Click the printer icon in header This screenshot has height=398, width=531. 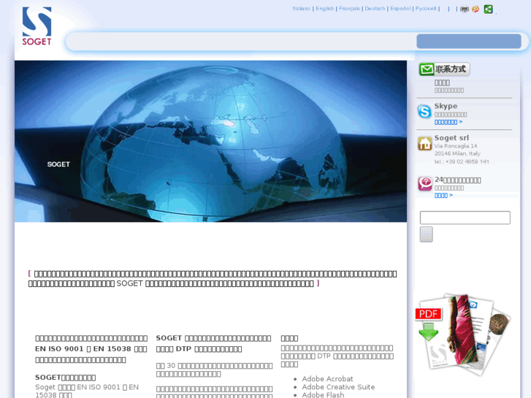pyautogui.click(x=465, y=9)
